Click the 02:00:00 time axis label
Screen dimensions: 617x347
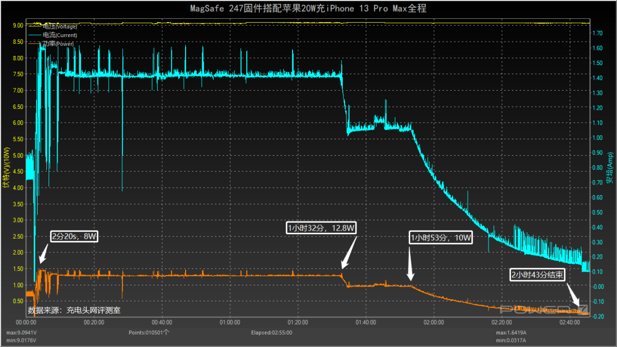point(434,322)
